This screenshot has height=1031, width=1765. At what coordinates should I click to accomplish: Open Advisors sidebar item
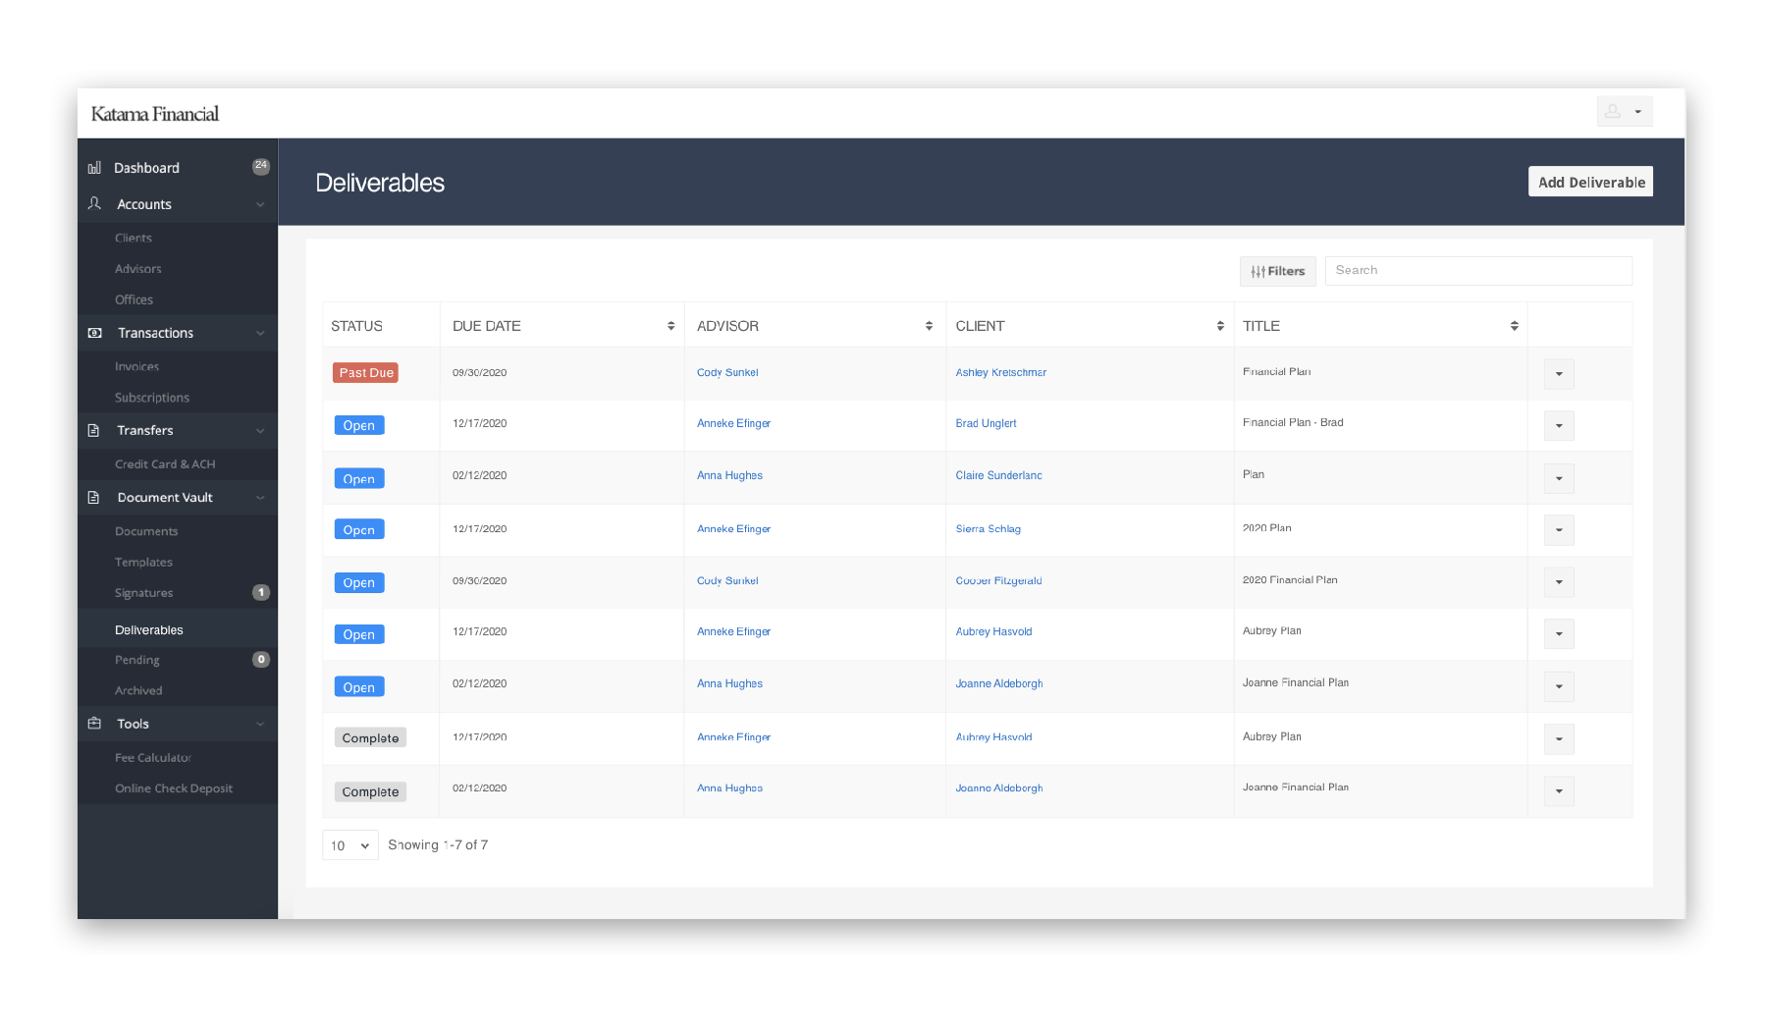click(x=138, y=269)
